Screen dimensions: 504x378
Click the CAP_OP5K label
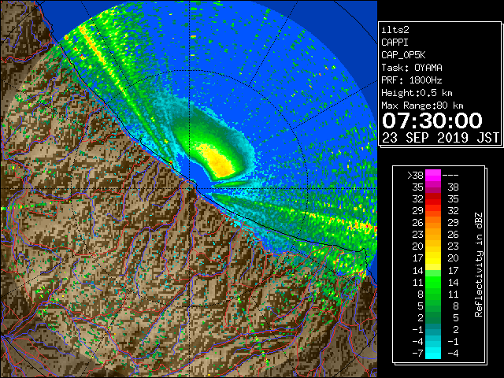coord(403,55)
